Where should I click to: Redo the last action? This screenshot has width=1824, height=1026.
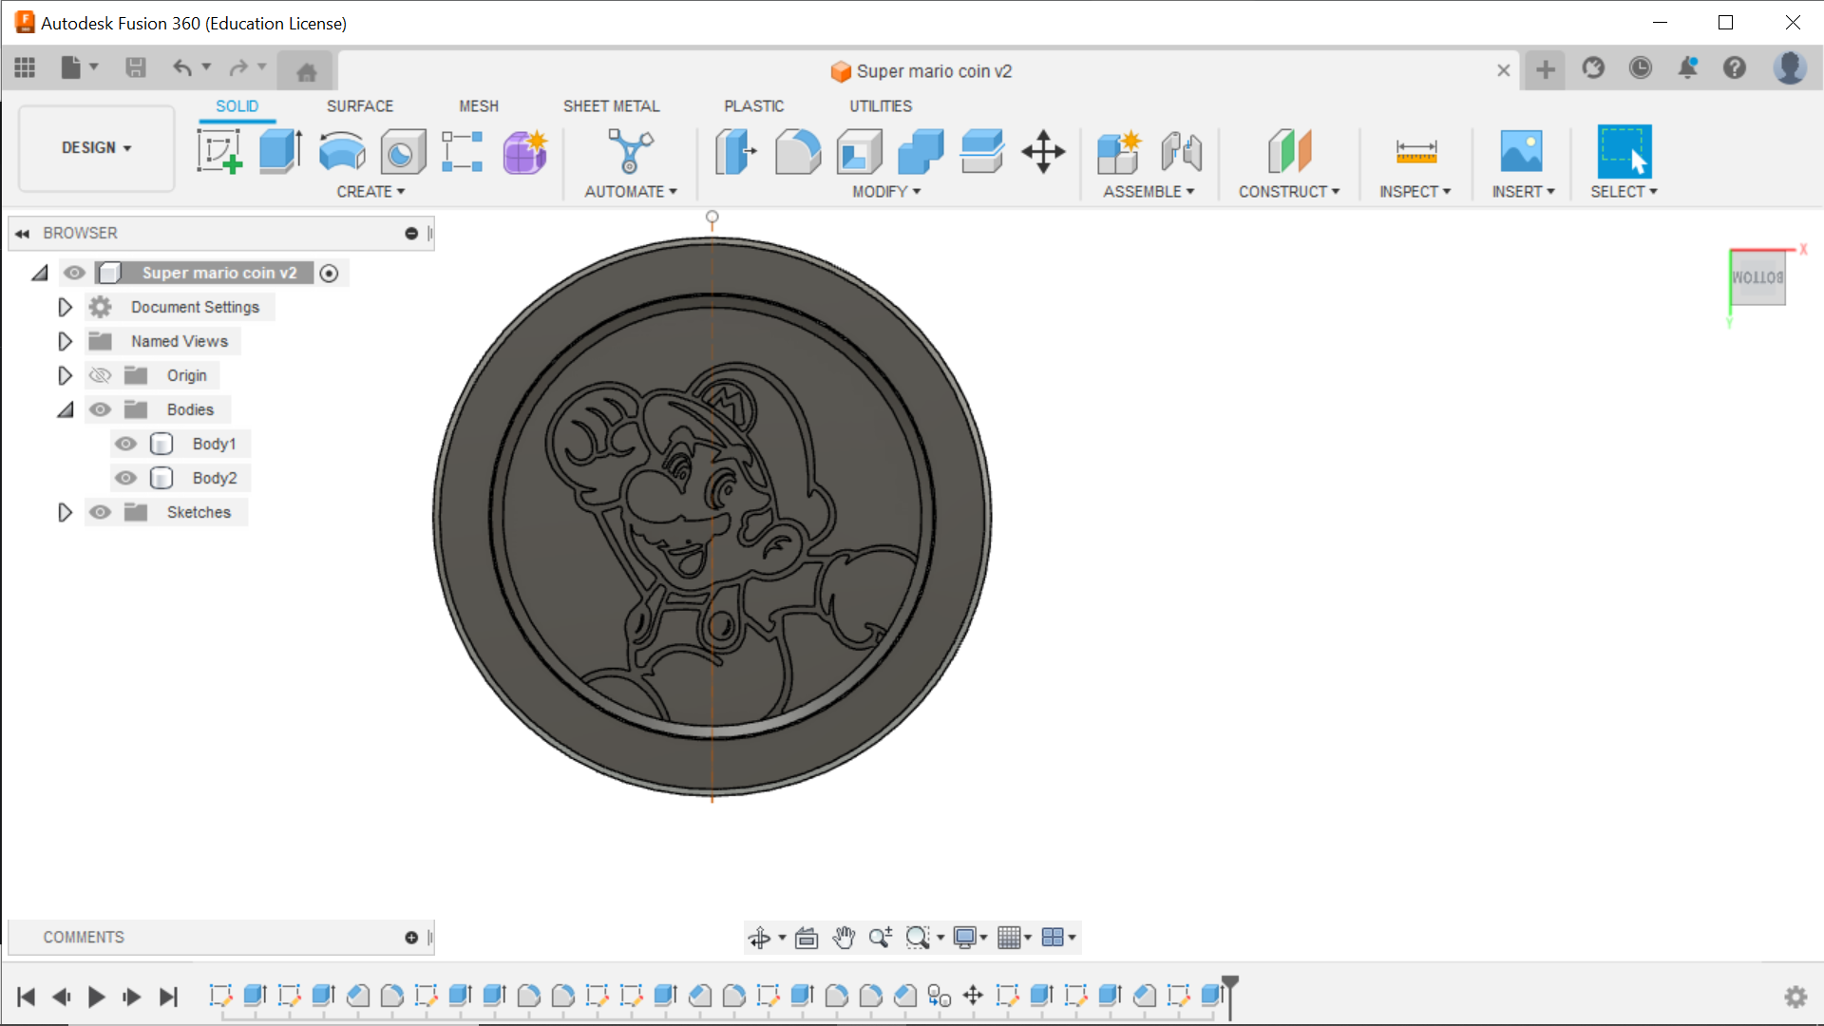(x=238, y=67)
